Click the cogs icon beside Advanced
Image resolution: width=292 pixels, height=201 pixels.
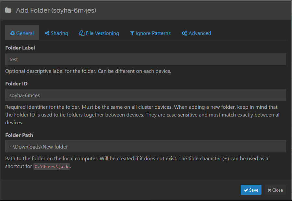[184, 33]
